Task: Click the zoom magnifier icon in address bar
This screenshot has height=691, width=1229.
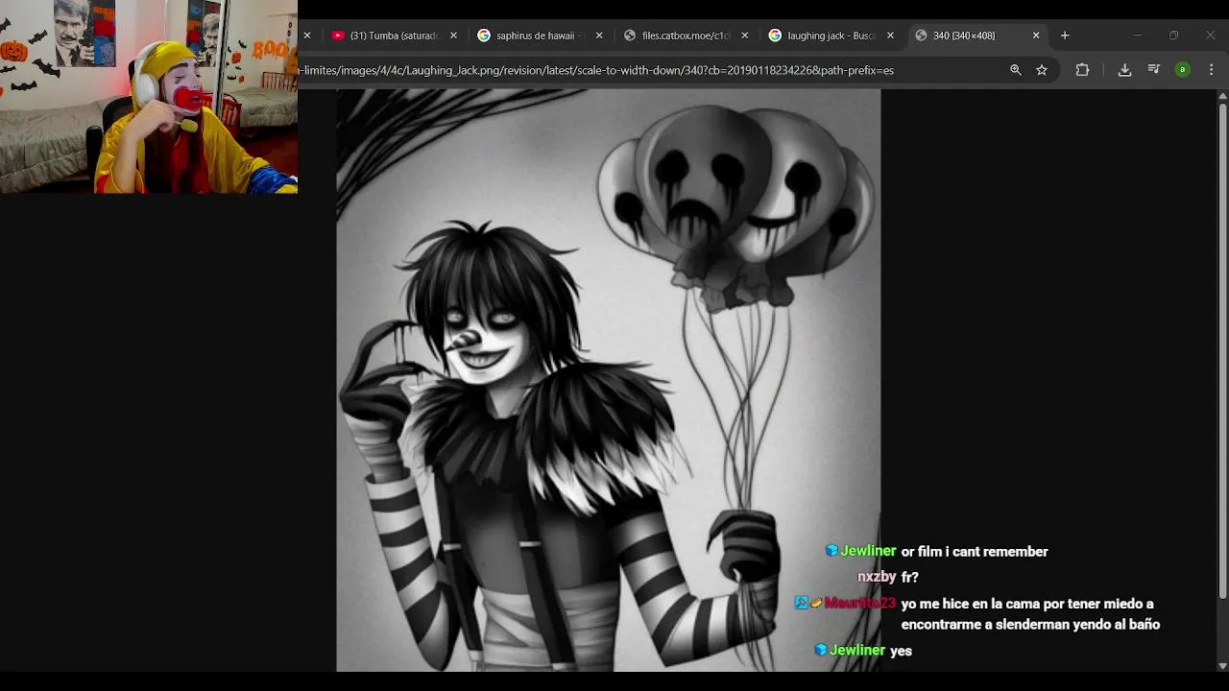Action: coord(1015,70)
